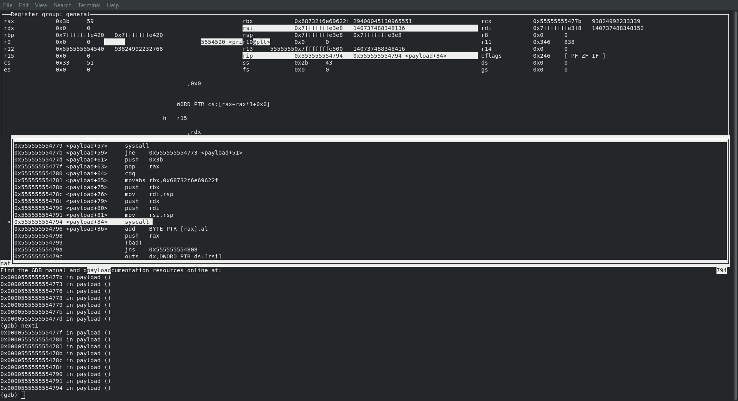Screen dimensions: 738x401
Task: Click the rbp register value 0x7fffffffe420
Action: (80, 35)
